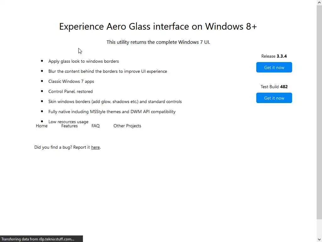This screenshot has width=322, height=242.
Task: Click the 'This utility returns' subtitle text
Action: click(158, 42)
